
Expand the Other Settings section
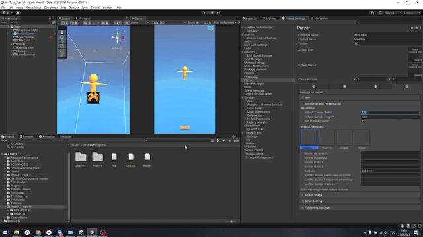(x=303, y=201)
